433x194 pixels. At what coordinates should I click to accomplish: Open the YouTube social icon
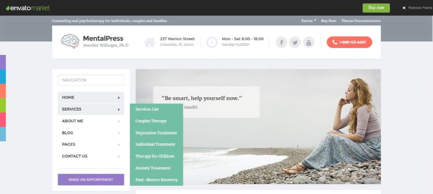(x=309, y=42)
